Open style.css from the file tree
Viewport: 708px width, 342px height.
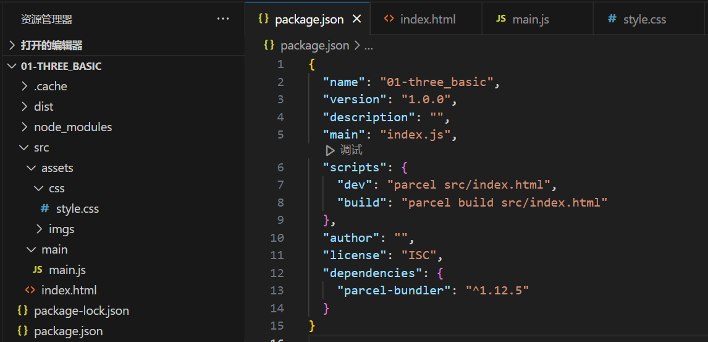point(77,209)
